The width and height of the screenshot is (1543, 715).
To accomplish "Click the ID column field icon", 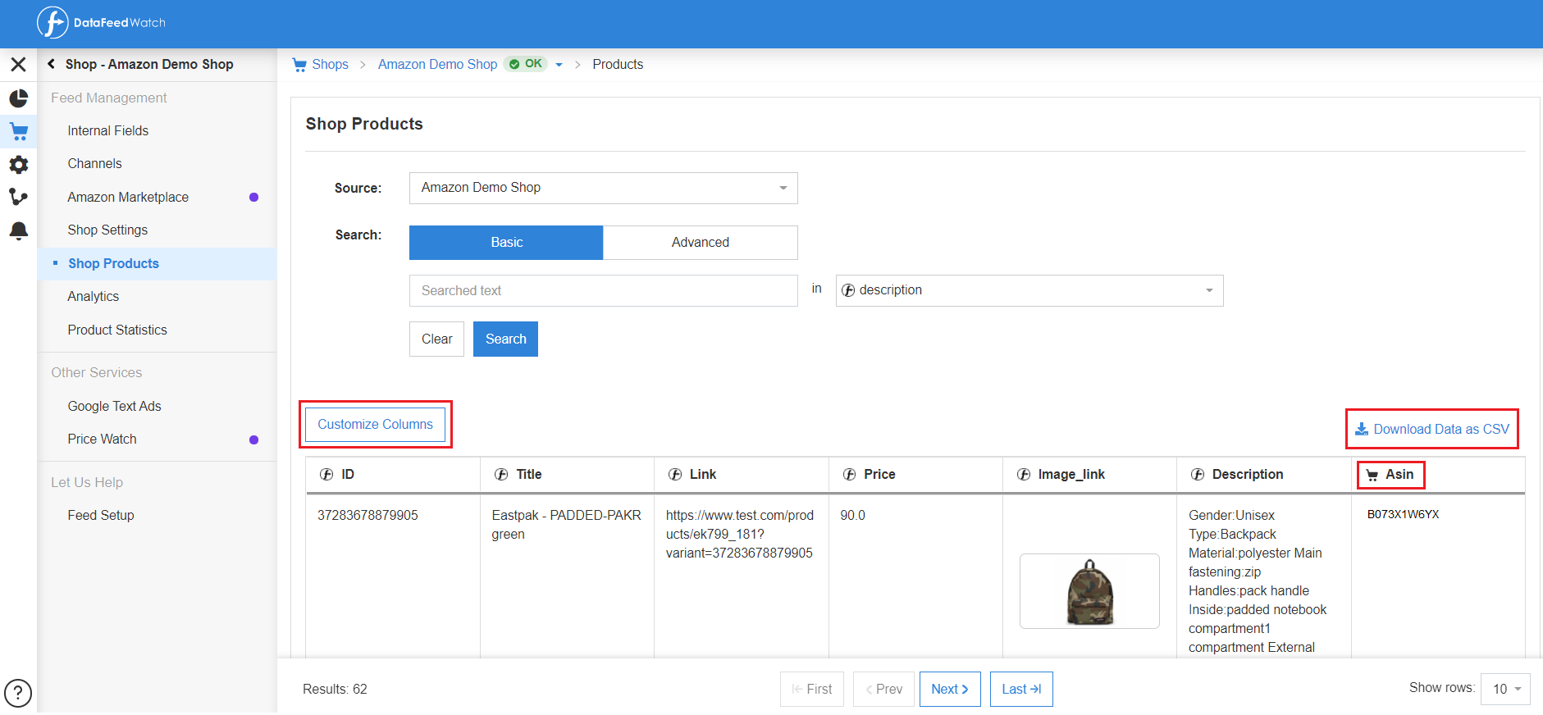I will point(326,474).
